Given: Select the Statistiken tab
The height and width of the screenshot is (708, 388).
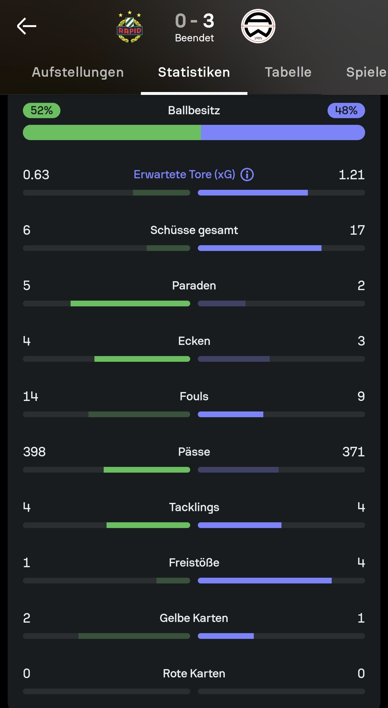Looking at the screenshot, I should point(194,72).
